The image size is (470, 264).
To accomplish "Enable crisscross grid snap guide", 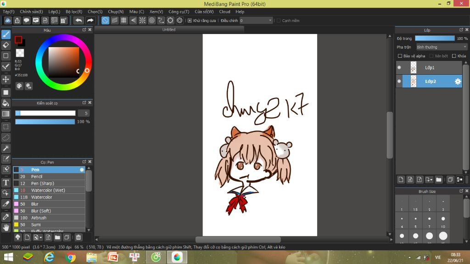I will pos(124,20).
